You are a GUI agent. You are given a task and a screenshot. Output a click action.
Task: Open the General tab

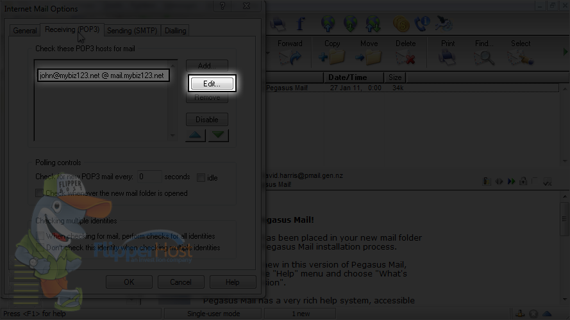coord(25,31)
